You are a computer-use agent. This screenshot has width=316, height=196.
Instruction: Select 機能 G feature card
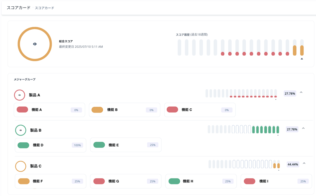[126, 181]
